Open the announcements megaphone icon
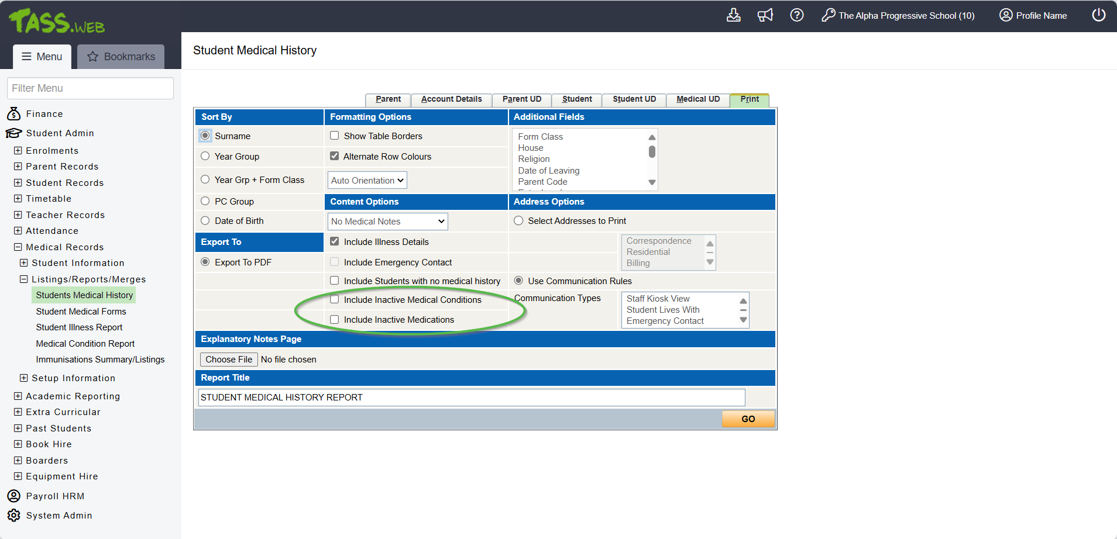Screen dimensions: 1117x539 click(765, 15)
